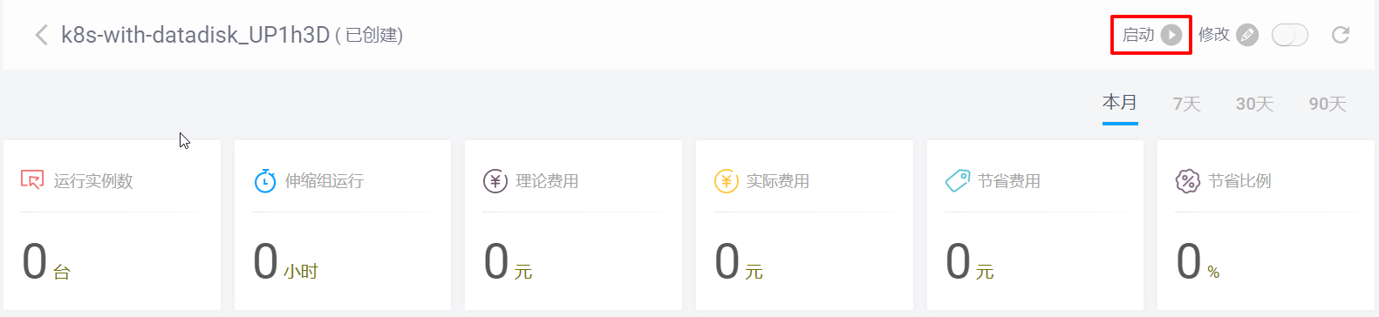Click the 实际费用 yellow yen icon
Viewport: 1379px width, 317px height.
tap(727, 181)
